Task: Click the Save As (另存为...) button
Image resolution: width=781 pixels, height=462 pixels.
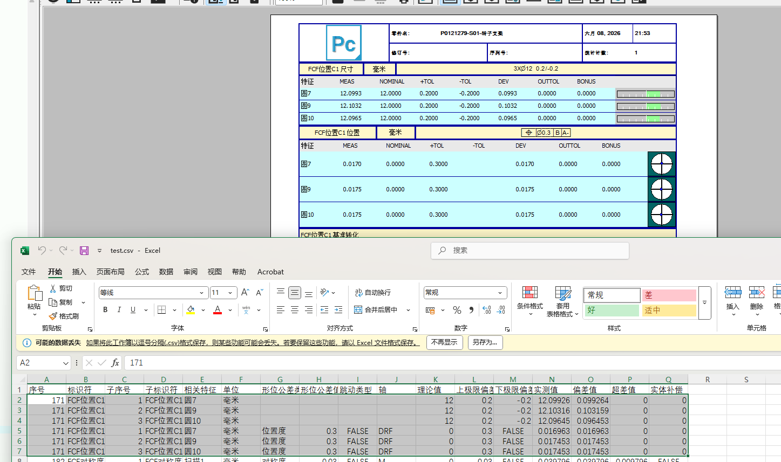Action: click(x=485, y=342)
